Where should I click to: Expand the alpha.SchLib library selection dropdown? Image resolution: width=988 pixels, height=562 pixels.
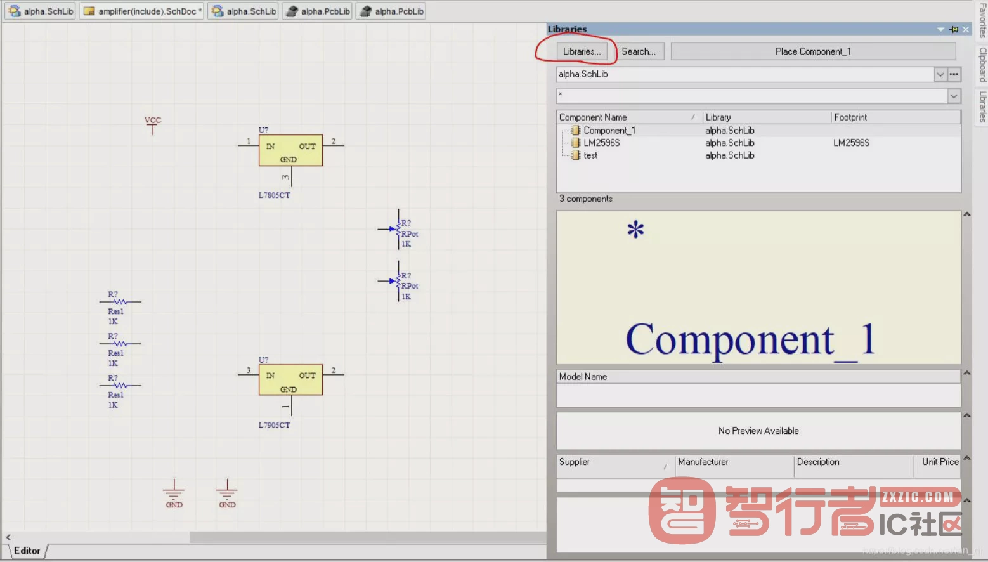click(940, 74)
